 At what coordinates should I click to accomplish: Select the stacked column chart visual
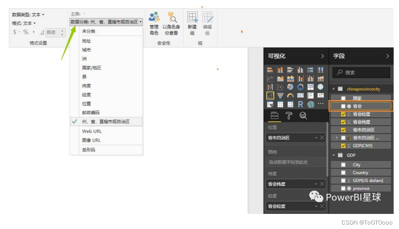pos(280,70)
